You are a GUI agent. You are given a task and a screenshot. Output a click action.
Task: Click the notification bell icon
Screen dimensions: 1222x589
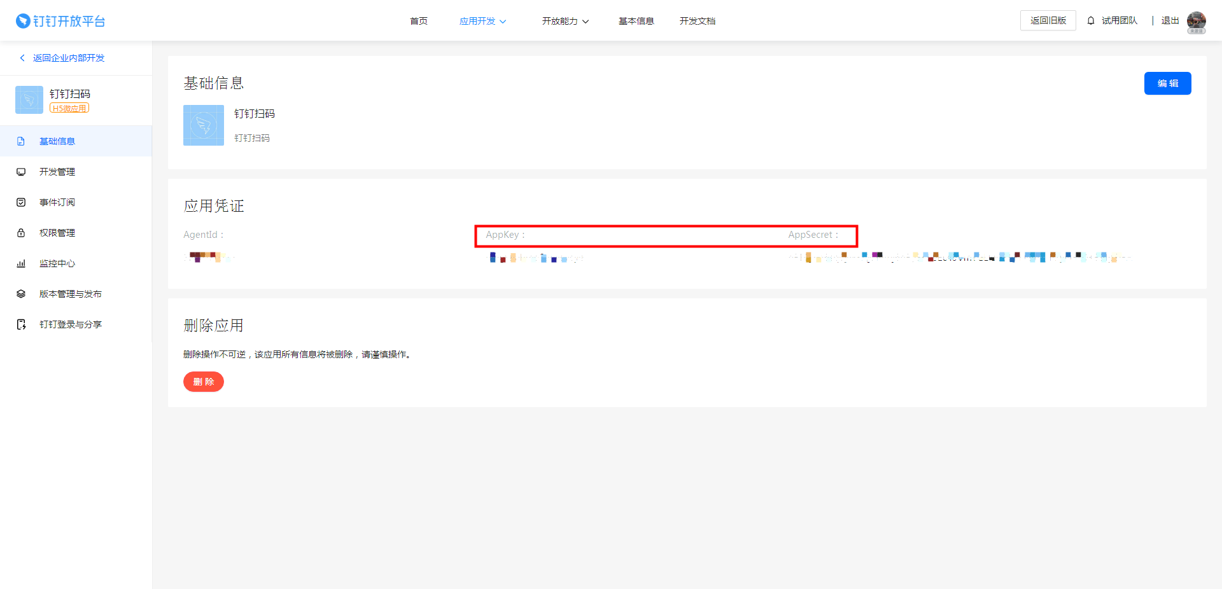[x=1091, y=20]
